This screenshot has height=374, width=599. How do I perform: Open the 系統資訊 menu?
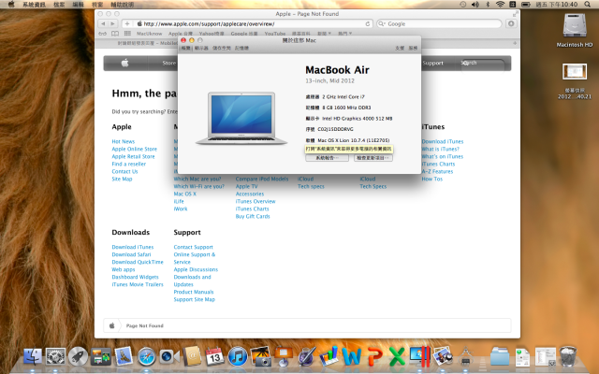pos(34,5)
